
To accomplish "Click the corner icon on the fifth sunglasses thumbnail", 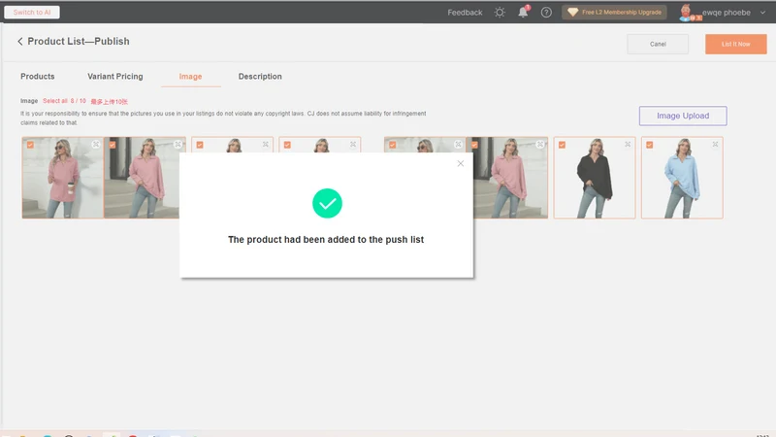I will (458, 144).
